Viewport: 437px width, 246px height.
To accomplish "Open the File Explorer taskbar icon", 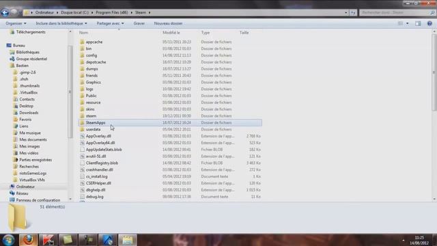I will click(x=128, y=240).
